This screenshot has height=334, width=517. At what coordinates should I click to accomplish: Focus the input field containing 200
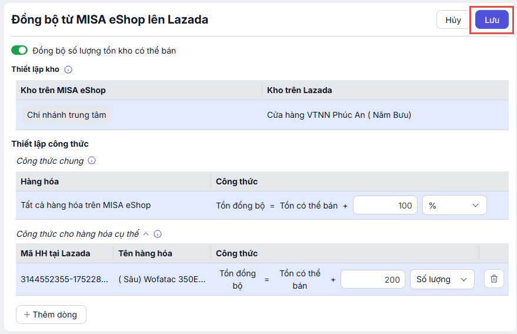(x=372, y=280)
